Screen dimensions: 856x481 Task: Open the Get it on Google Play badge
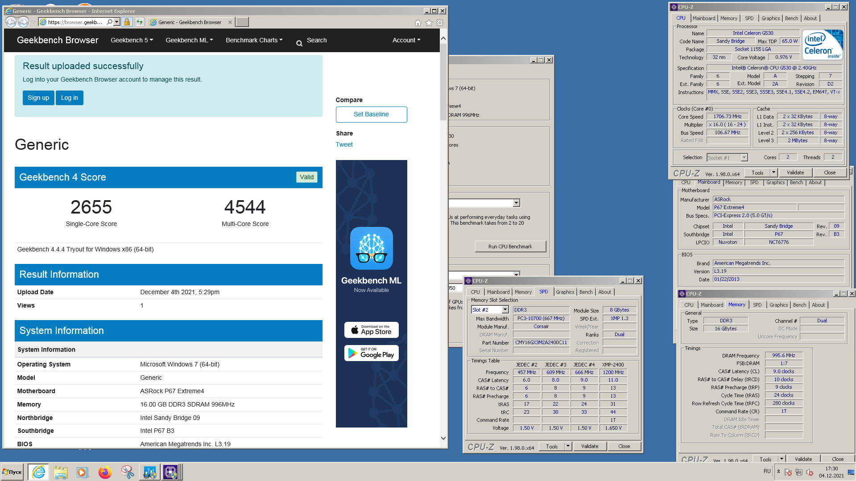point(371,353)
